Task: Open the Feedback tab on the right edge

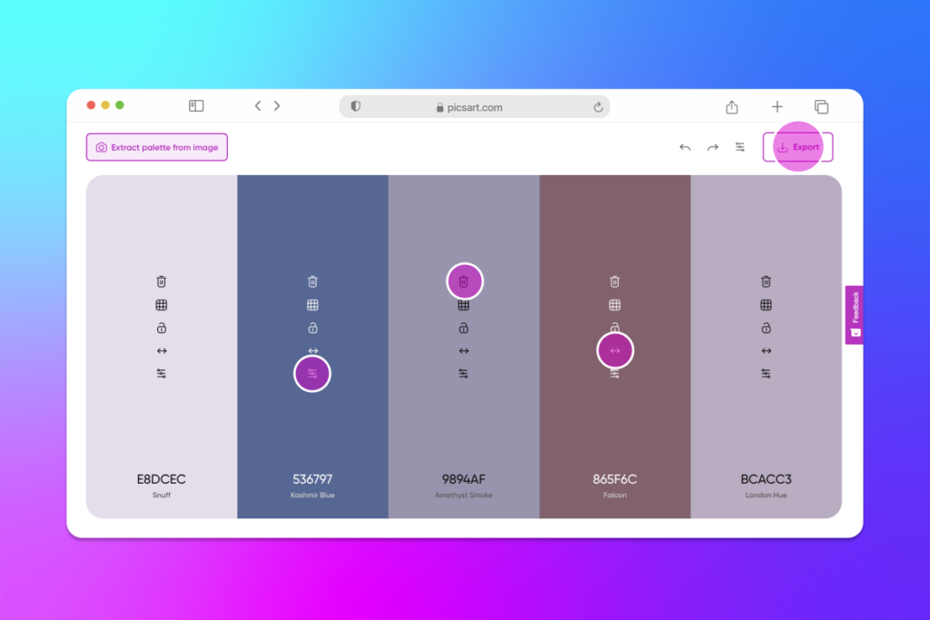Action: click(854, 313)
